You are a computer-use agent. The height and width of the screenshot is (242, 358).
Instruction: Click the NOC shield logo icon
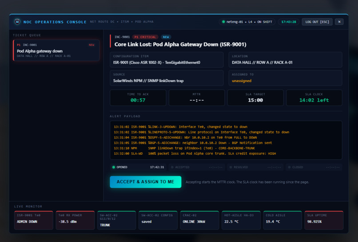click(17, 22)
